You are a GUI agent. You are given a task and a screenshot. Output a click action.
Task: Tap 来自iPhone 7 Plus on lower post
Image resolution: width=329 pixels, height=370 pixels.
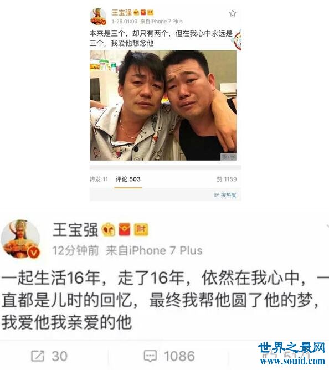pyautogui.click(x=154, y=250)
